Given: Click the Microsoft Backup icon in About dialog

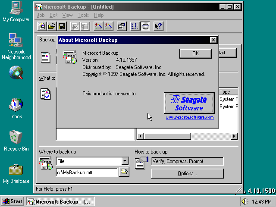Looking at the screenshot, I should click(x=70, y=56).
